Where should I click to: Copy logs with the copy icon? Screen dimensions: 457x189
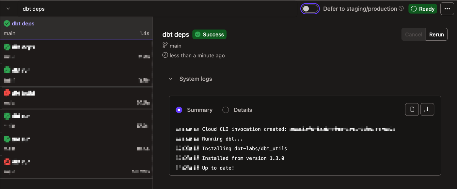pyautogui.click(x=412, y=110)
